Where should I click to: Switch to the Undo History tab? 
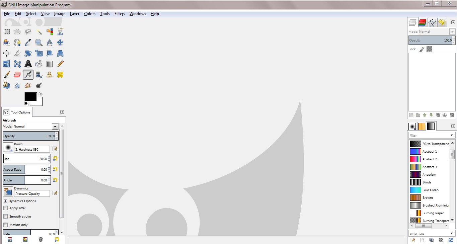[x=442, y=22]
